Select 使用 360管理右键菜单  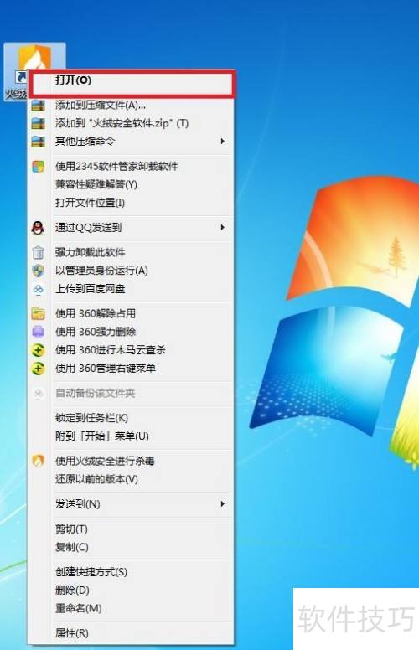[131, 369]
